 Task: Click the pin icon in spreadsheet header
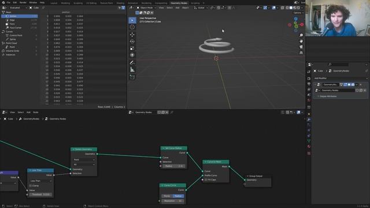coord(43,8)
